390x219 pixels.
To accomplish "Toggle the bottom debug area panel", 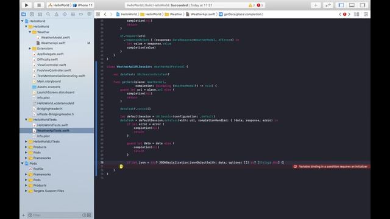I will point(352,5).
